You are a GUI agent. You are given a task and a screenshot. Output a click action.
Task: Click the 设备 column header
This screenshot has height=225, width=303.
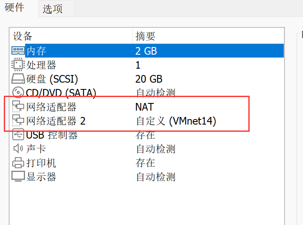coord(23,36)
